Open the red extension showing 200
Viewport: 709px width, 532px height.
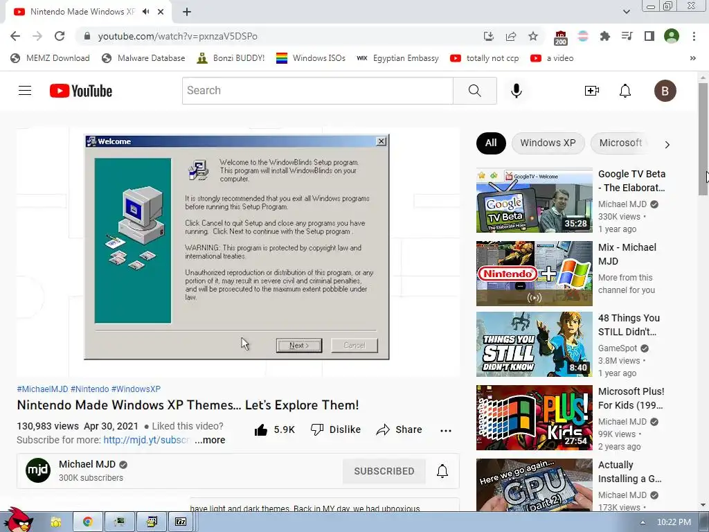[x=560, y=37]
